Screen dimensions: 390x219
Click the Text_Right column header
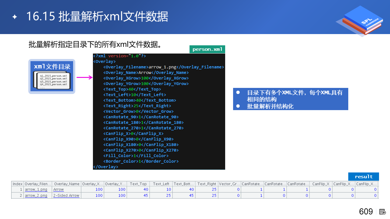(207, 184)
